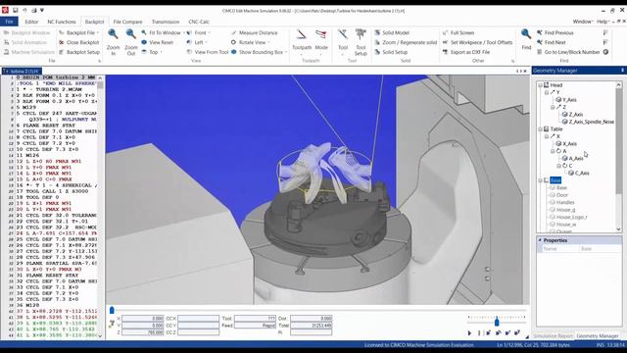The width and height of the screenshot is (627, 353).
Task: Select the X_Axis geometry item
Action: (569, 144)
